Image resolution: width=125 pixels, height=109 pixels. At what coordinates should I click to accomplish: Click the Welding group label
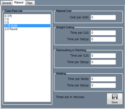pyautogui.click(x=61, y=73)
